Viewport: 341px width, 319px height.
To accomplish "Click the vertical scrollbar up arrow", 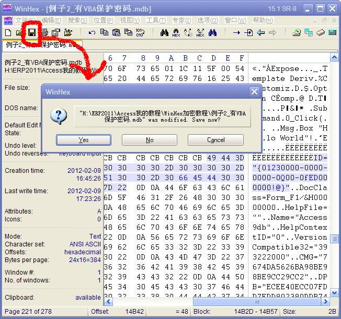I will (x=334, y=57).
